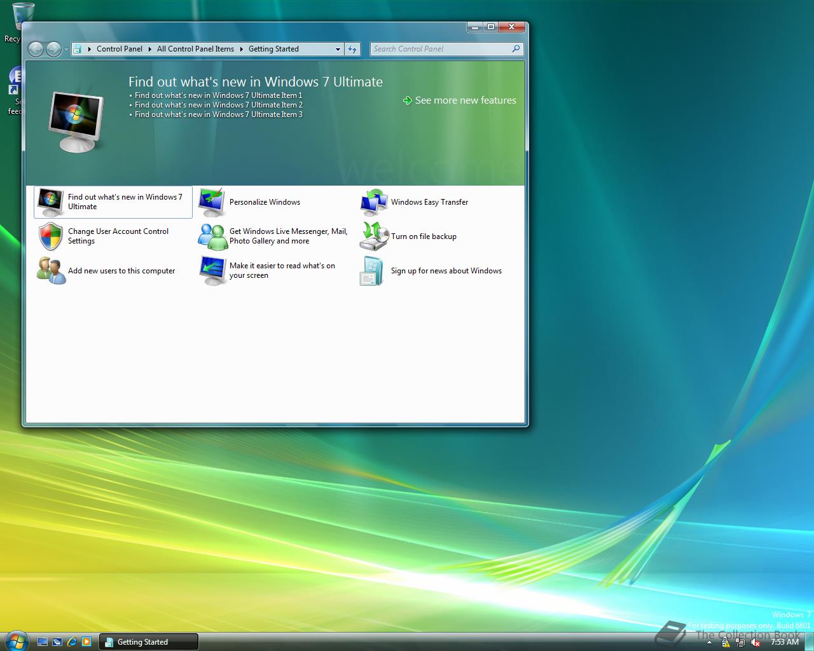Close the Getting Started window

pyautogui.click(x=512, y=27)
